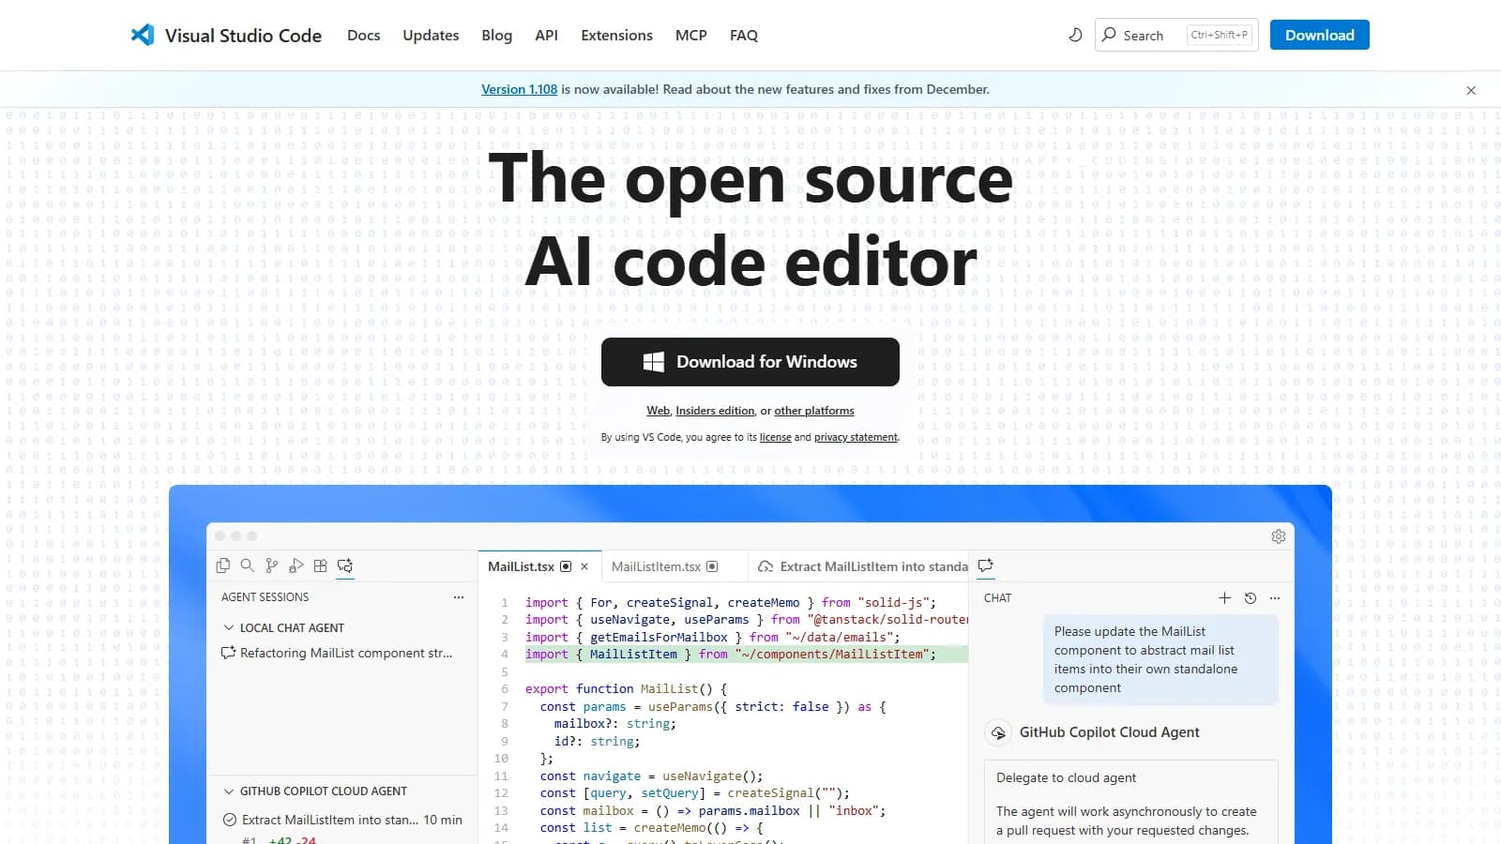Open the Extensions icon in the activity bar
This screenshot has width=1501, height=844.
tap(320, 565)
